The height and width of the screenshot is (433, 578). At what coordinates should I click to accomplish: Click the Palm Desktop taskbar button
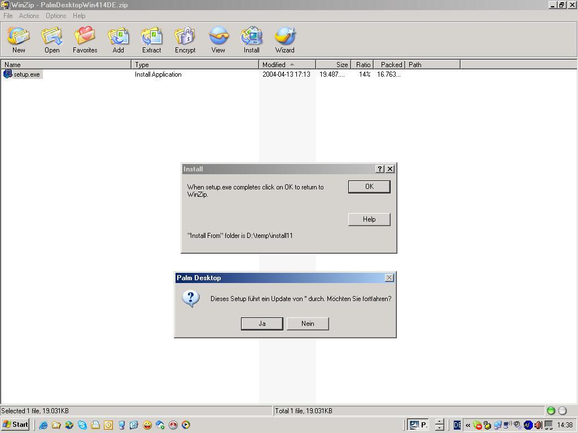click(x=418, y=425)
